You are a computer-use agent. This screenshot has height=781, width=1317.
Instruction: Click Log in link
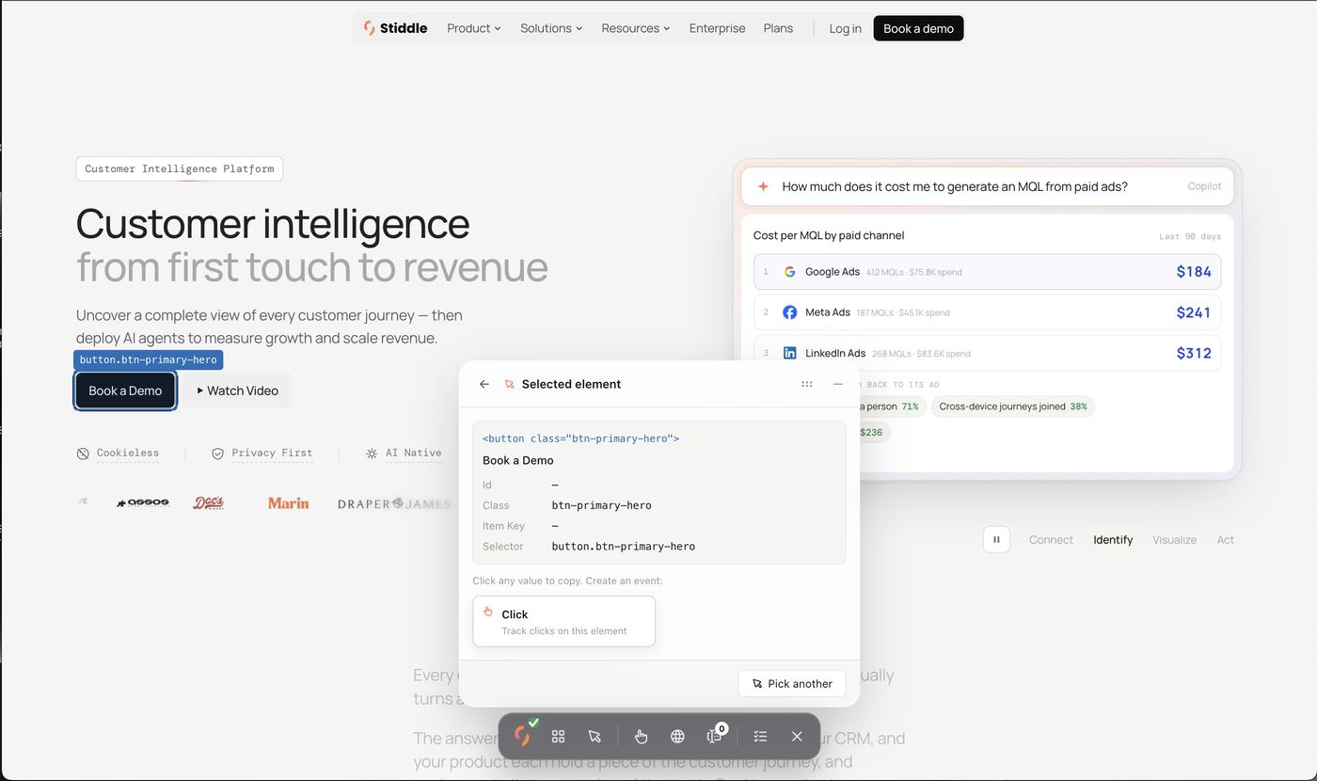point(845,28)
